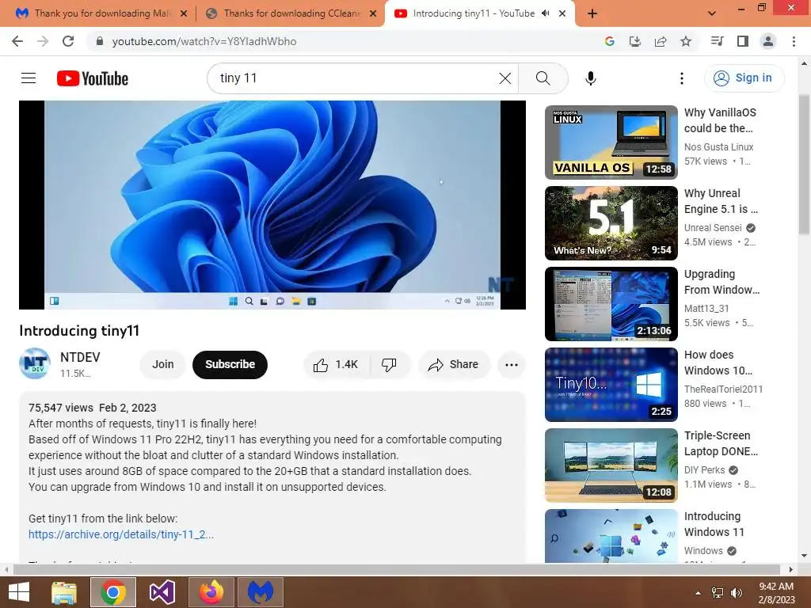Like the video with thumbs-up icon
The width and height of the screenshot is (811, 608).
pyautogui.click(x=336, y=364)
